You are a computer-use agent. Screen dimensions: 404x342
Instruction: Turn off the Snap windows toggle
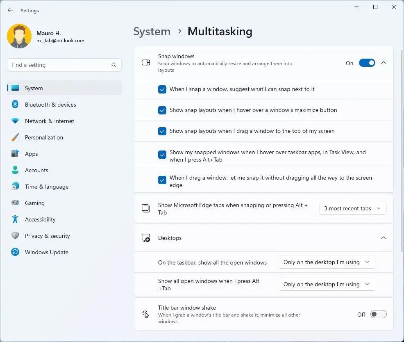click(367, 63)
